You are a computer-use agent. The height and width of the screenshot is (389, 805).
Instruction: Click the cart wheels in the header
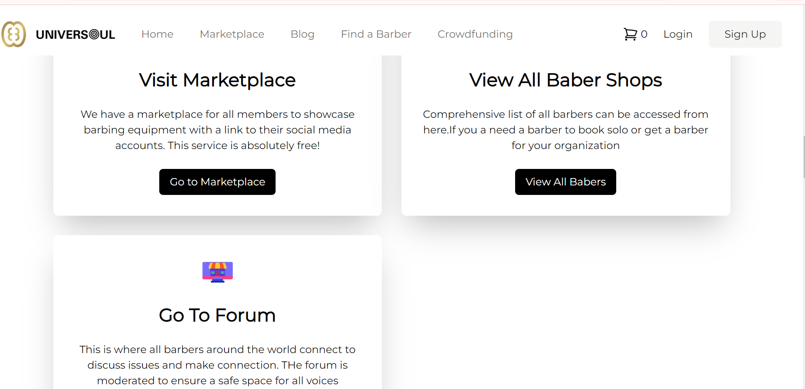630,39
